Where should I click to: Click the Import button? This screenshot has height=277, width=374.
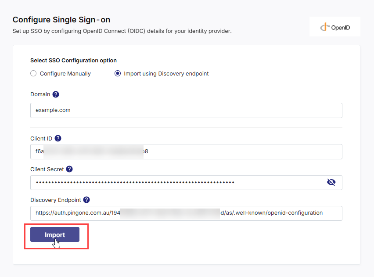click(x=55, y=234)
